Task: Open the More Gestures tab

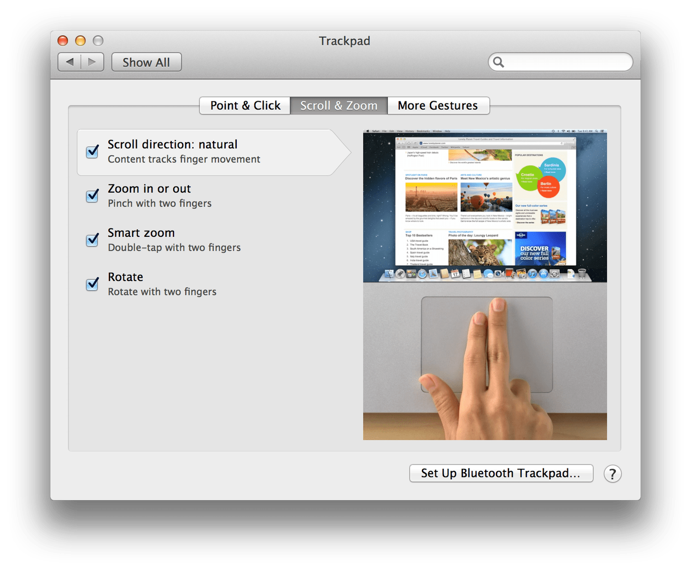Action: point(438,106)
